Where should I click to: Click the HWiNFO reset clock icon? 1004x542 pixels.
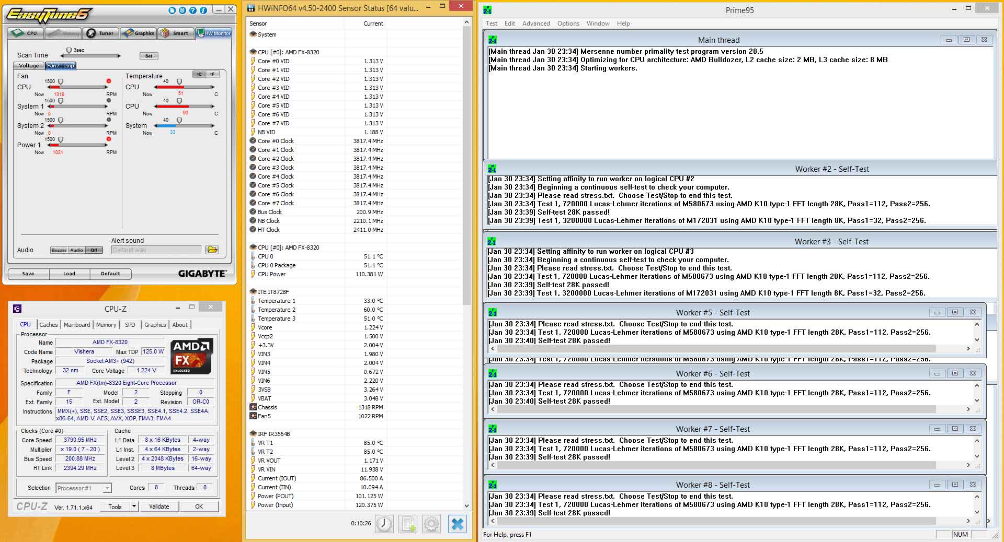point(384,524)
